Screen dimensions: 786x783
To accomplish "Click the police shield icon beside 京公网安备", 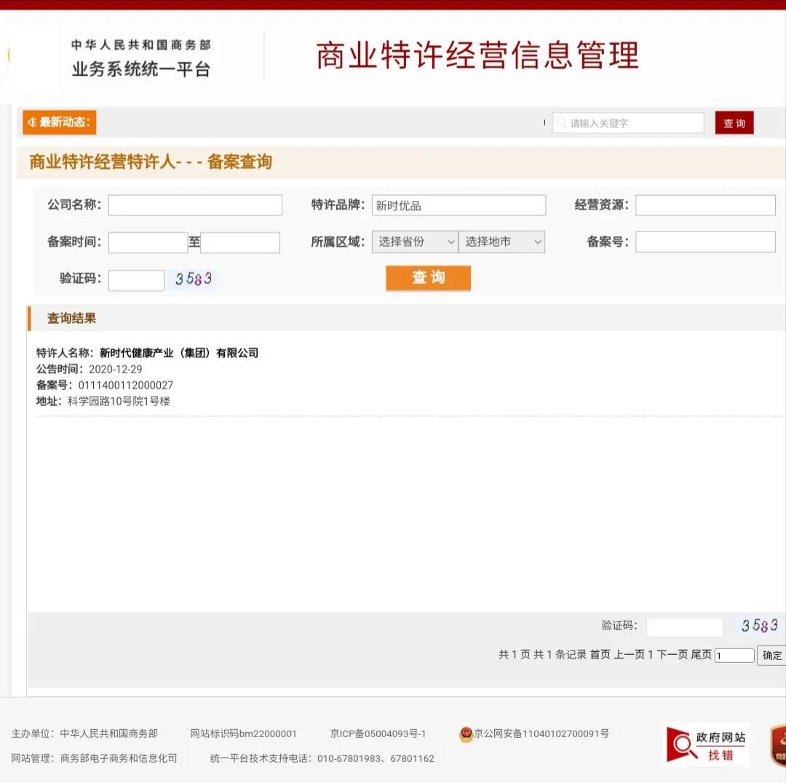I will tap(466, 734).
